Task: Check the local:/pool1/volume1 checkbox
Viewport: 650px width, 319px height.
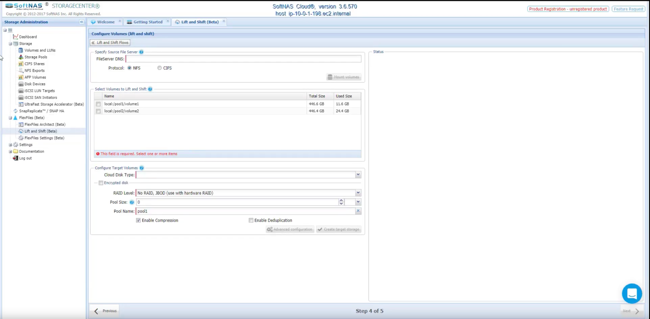Action: click(x=98, y=104)
